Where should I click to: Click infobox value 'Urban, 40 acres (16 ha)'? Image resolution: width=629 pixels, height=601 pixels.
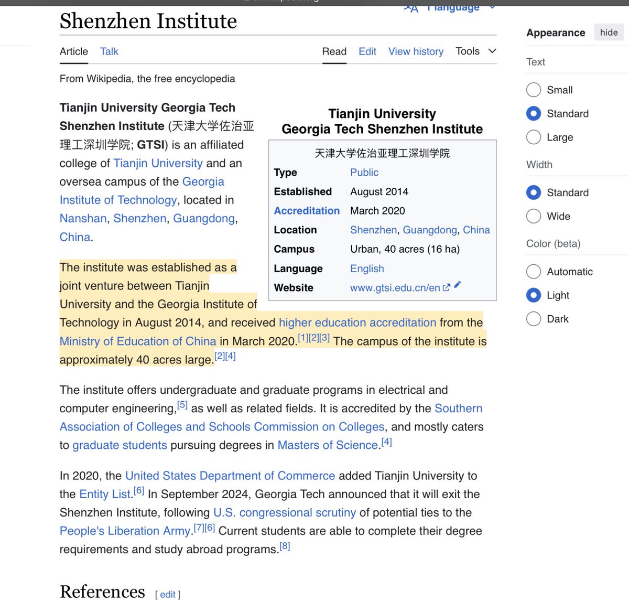405,249
